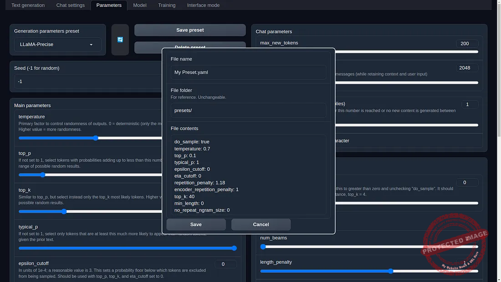Screen dimensions: 501x282
Task: Click the epsilon_cutoff number box
Action: click(225, 264)
